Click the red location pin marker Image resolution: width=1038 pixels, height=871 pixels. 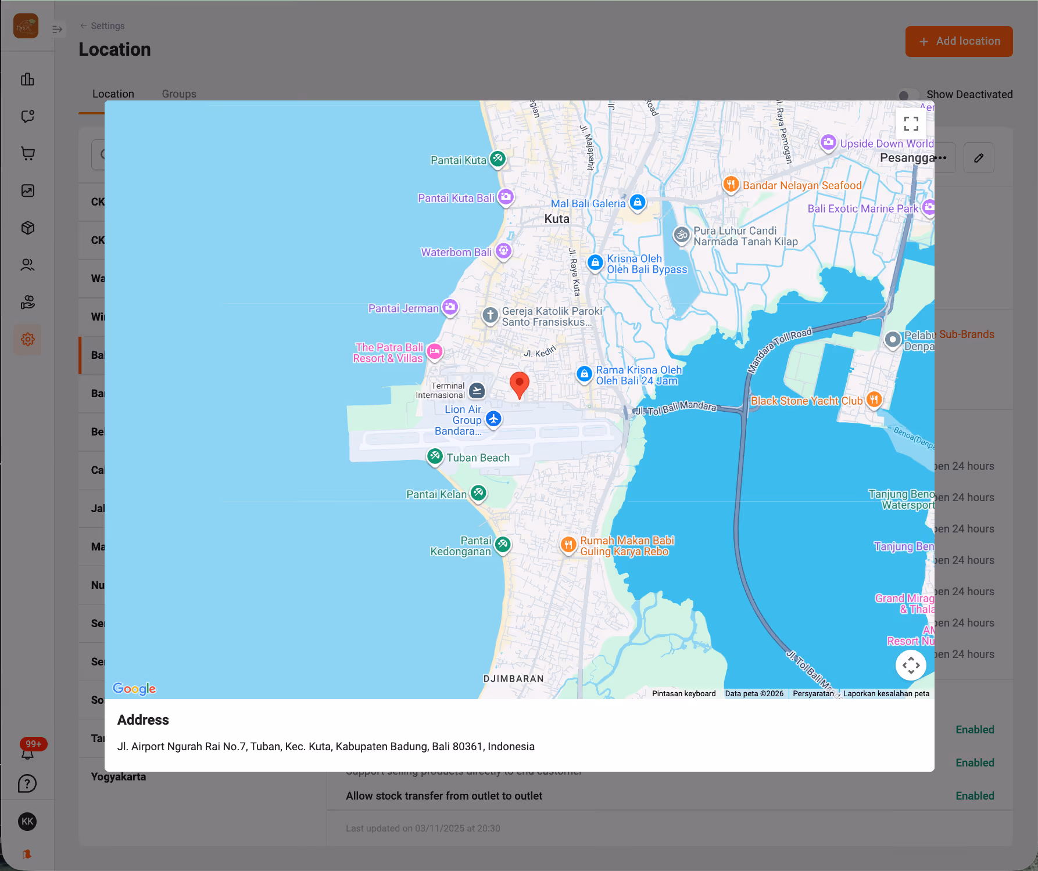[x=519, y=385]
